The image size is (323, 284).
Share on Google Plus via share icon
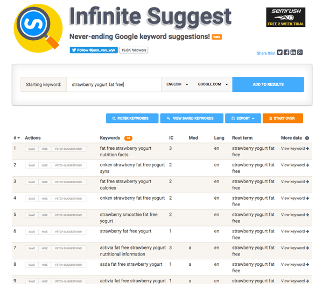(x=300, y=53)
